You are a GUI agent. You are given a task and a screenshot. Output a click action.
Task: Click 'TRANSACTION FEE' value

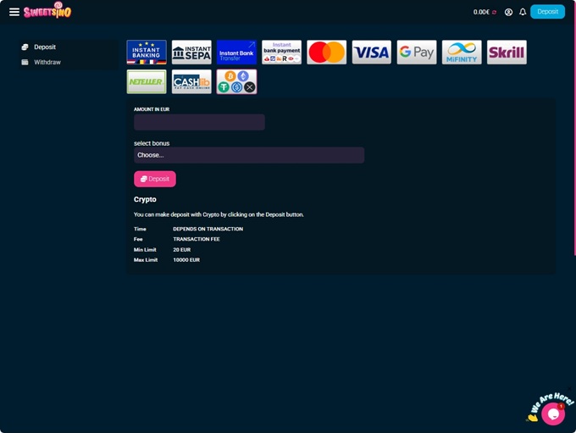[197, 239]
